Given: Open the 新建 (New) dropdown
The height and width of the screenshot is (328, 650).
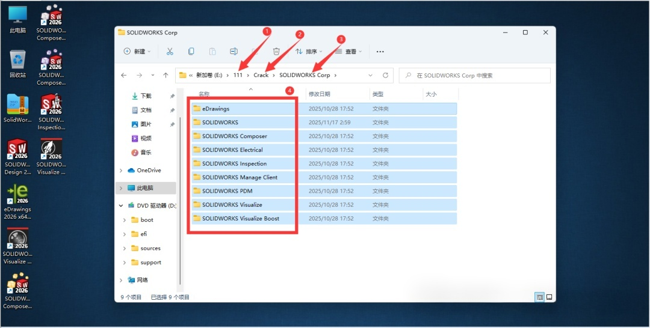Looking at the screenshot, I should pyautogui.click(x=137, y=51).
